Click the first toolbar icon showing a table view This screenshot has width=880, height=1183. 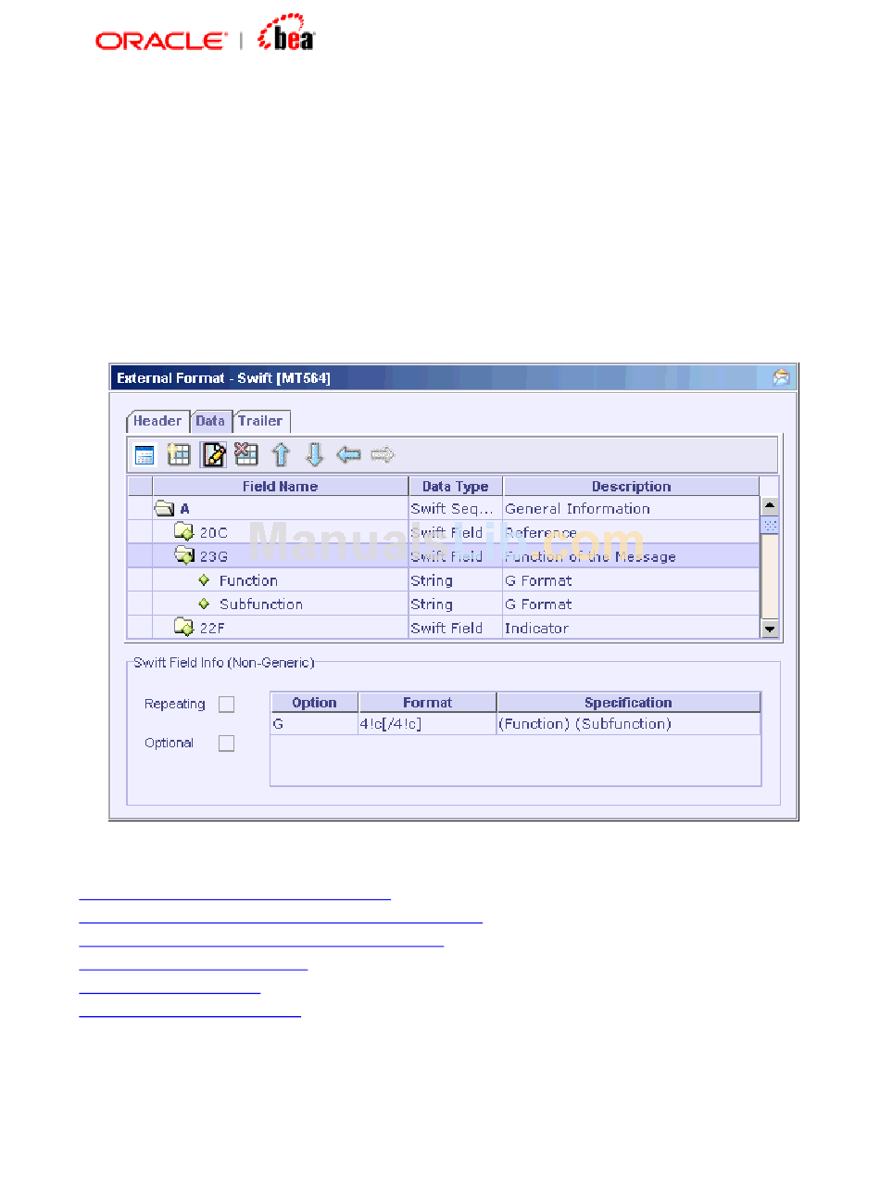[145, 455]
